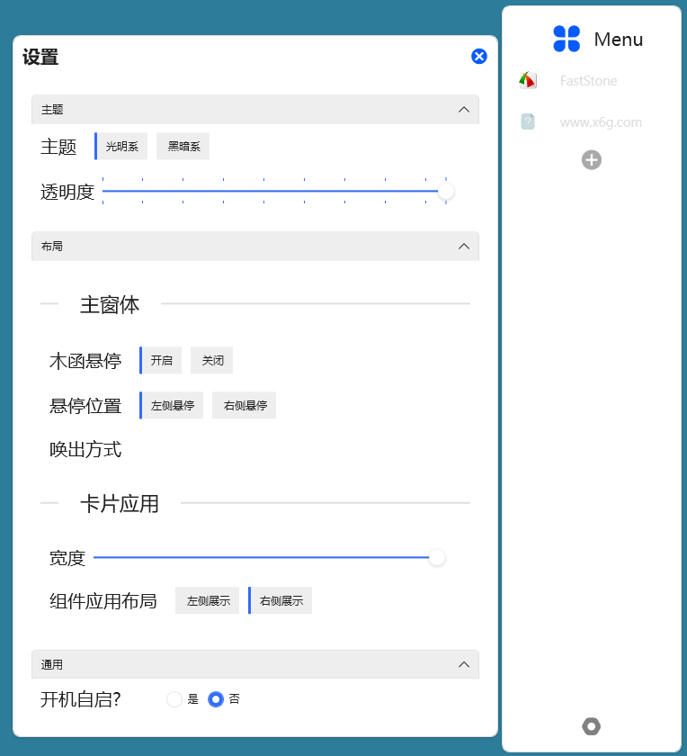Open the www.x6g.com file icon

[x=528, y=121]
